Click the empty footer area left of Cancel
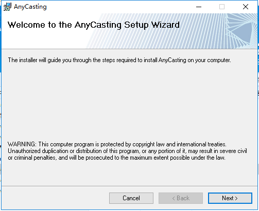The width and height of the screenshot is (259, 211). [55, 198]
